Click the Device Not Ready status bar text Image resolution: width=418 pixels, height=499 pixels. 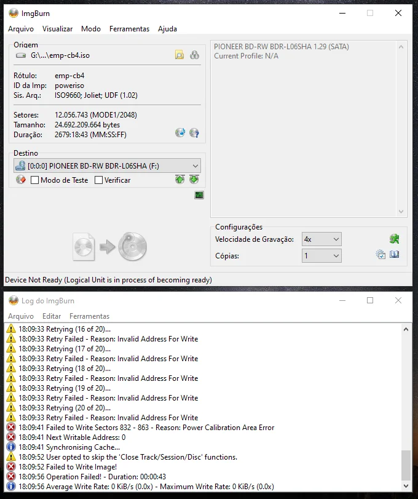click(x=108, y=280)
